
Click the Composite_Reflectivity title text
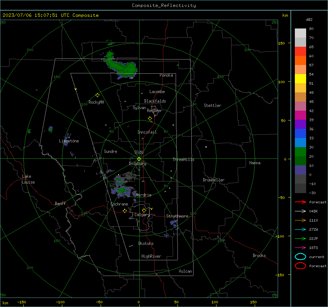click(x=164, y=5)
